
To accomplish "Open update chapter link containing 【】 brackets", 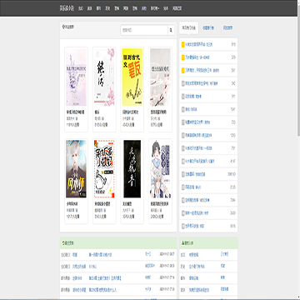I will [105, 278].
